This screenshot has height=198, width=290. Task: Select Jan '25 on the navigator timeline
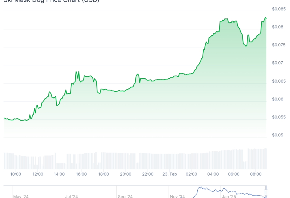(229, 196)
